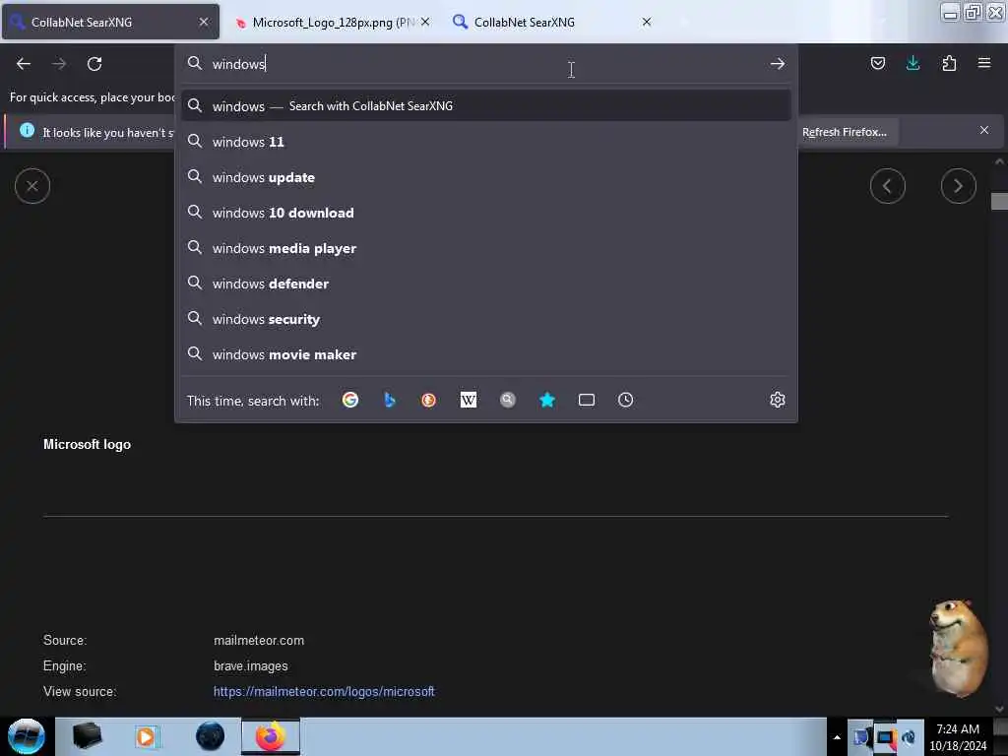
Task: Select 'windows — Search with CollabNet SearXNG'
Action: pyautogui.click(x=486, y=106)
